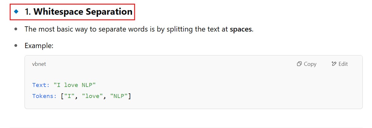Click the "love" token in the list
This screenshot has height=128, width=372.
(x=93, y=96)
